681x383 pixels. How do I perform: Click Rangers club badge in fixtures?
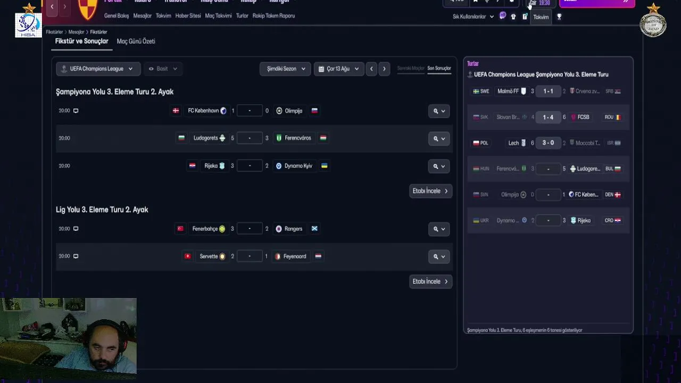tap(279, 229)
